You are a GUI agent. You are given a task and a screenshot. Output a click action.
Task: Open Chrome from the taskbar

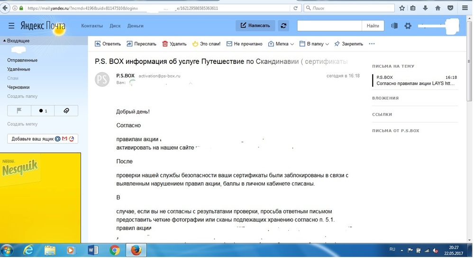pyautogui.click(x=115, y=250)
